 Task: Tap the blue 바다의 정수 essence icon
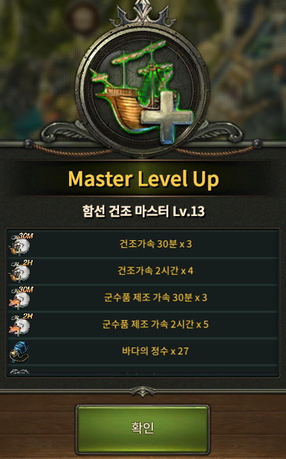(19, 352)
